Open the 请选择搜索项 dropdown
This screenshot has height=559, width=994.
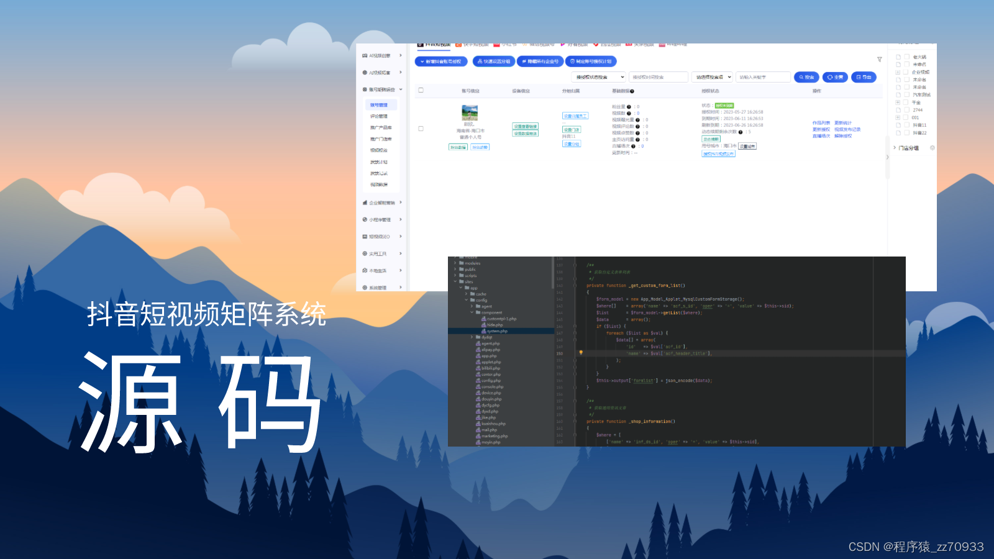coord(713,77)
